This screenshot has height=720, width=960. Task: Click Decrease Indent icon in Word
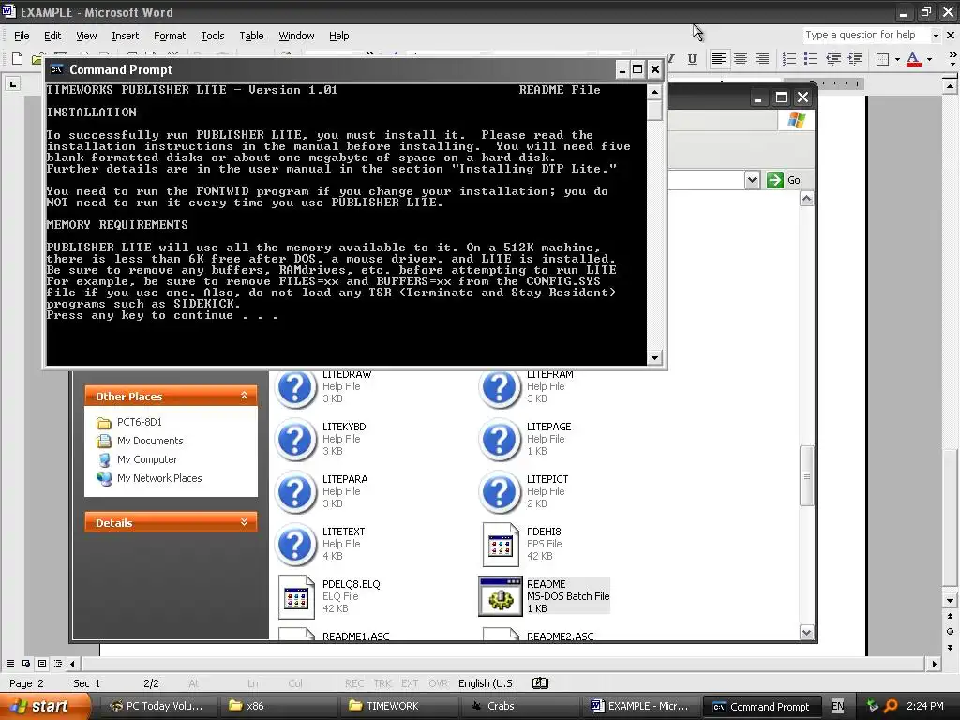(x=833, y=59)
